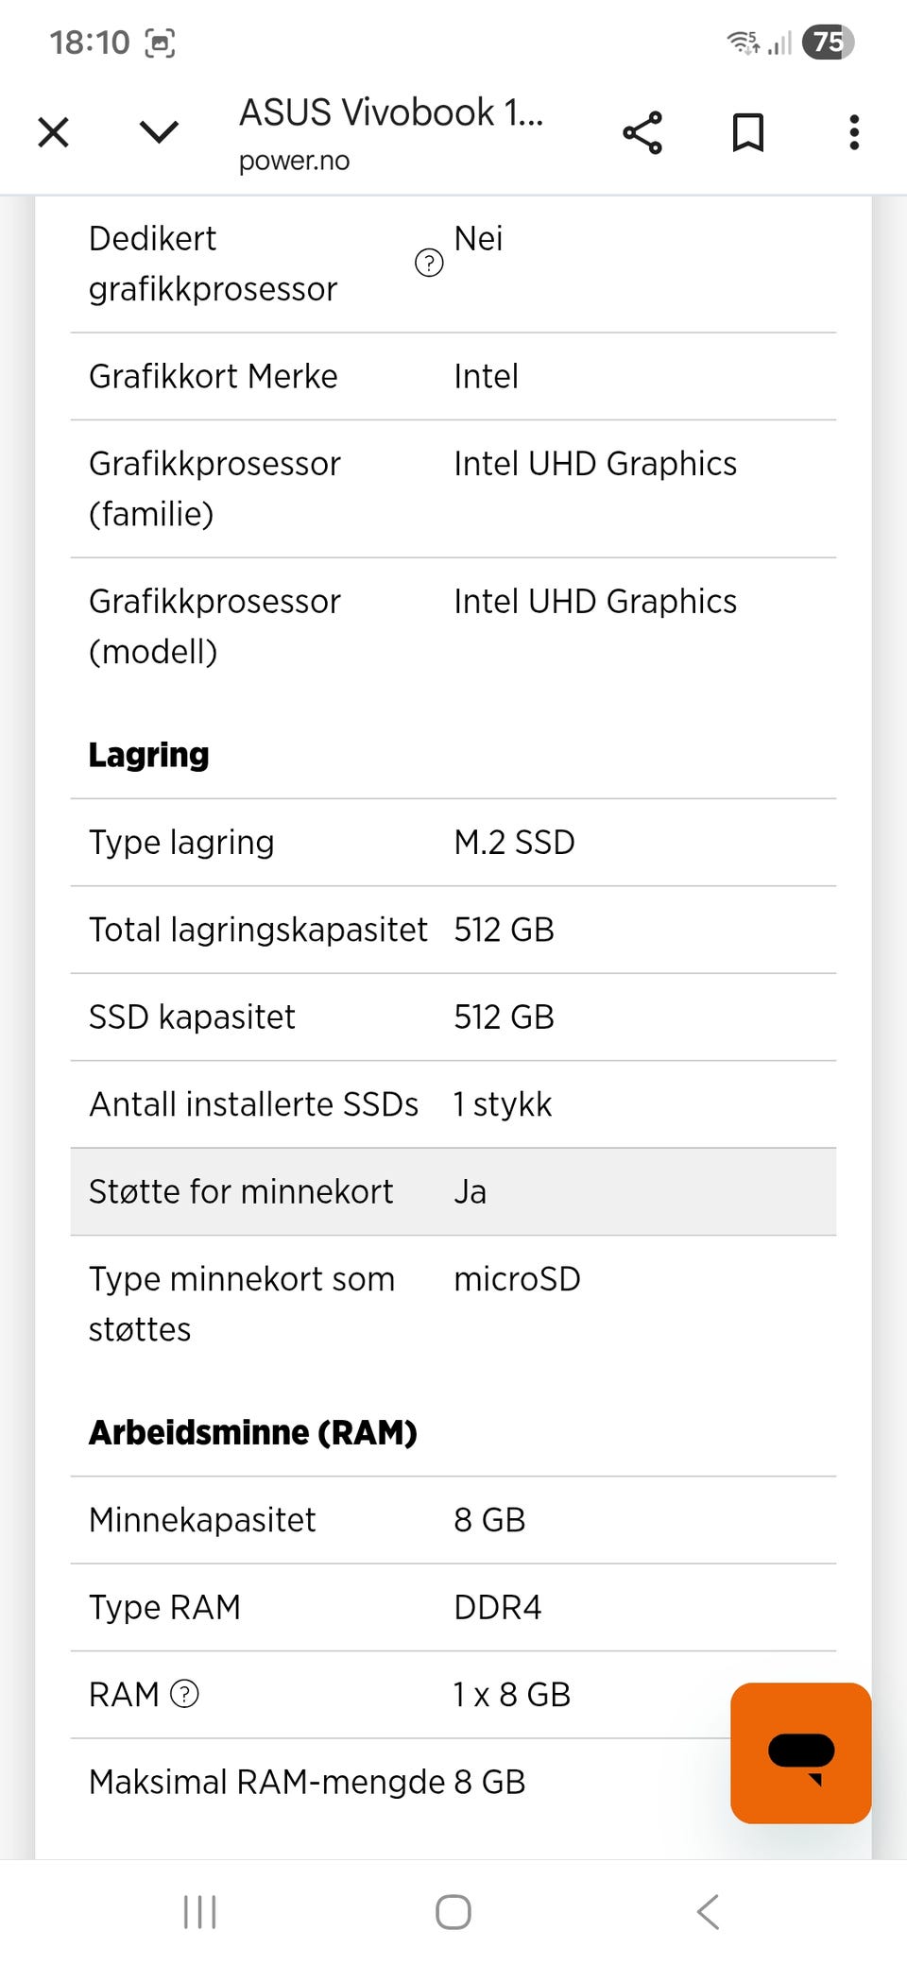This screenshot has height=1965, width=907.
Task: Close the in-app browser tab
Action: pyautogui.click(x=54, y=132)
